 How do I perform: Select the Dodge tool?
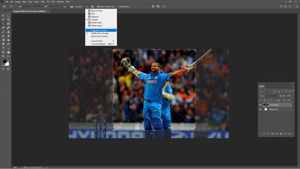click(3, 44)
